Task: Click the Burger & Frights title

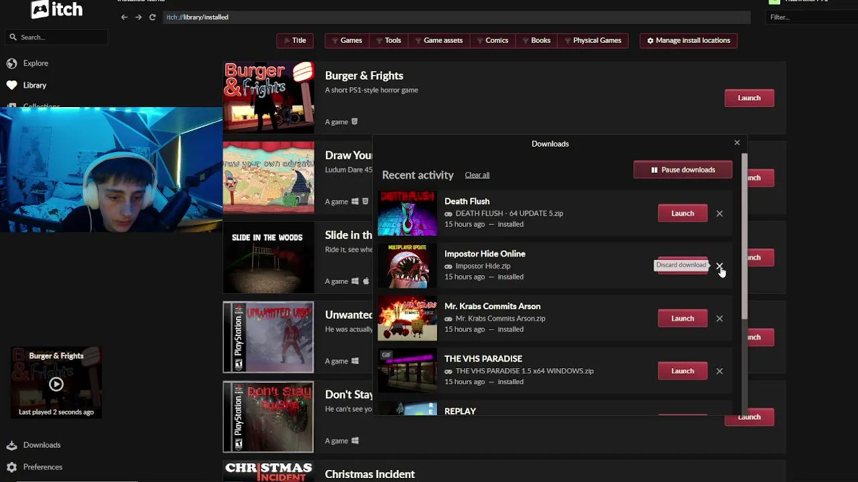Action: [x=364, y=76]
